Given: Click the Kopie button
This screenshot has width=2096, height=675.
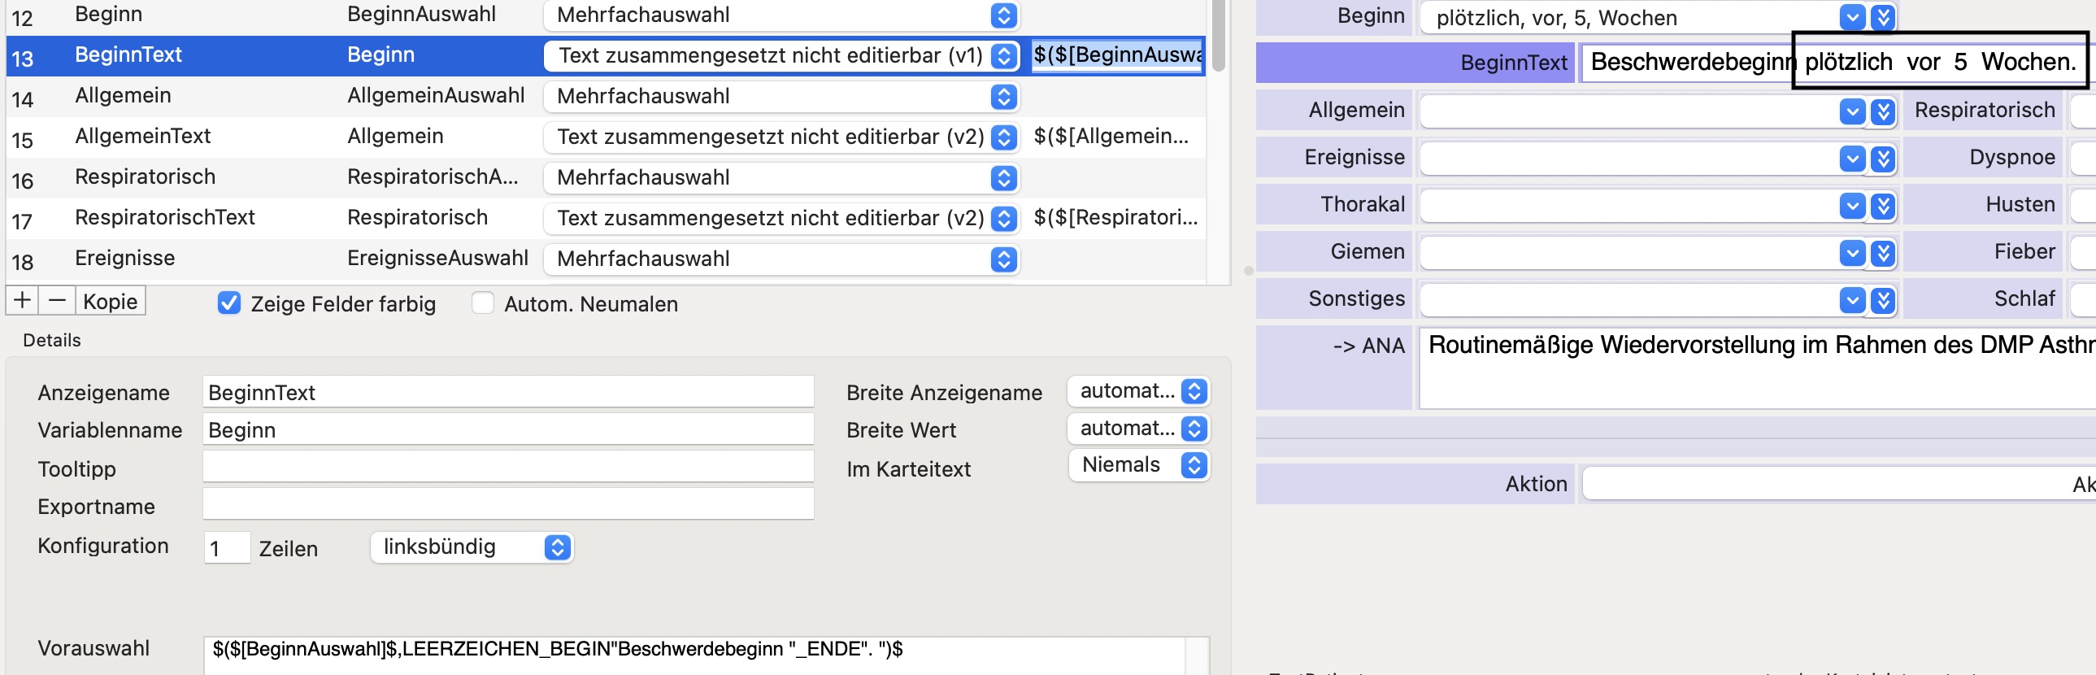Looking at the screenshot, I should 110,300.
